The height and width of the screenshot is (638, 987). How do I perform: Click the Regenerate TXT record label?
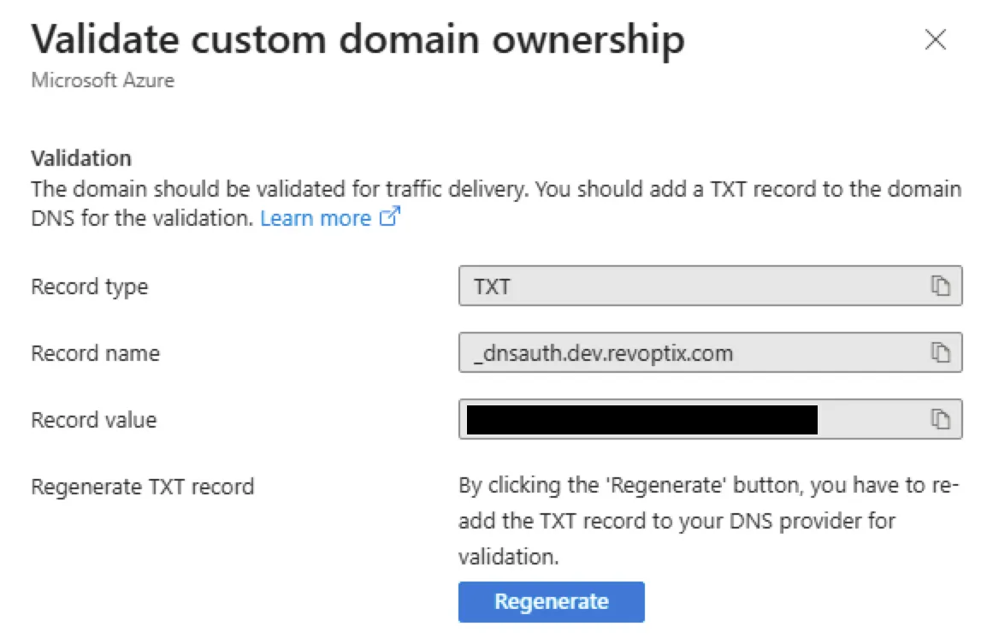click(142, 487)
